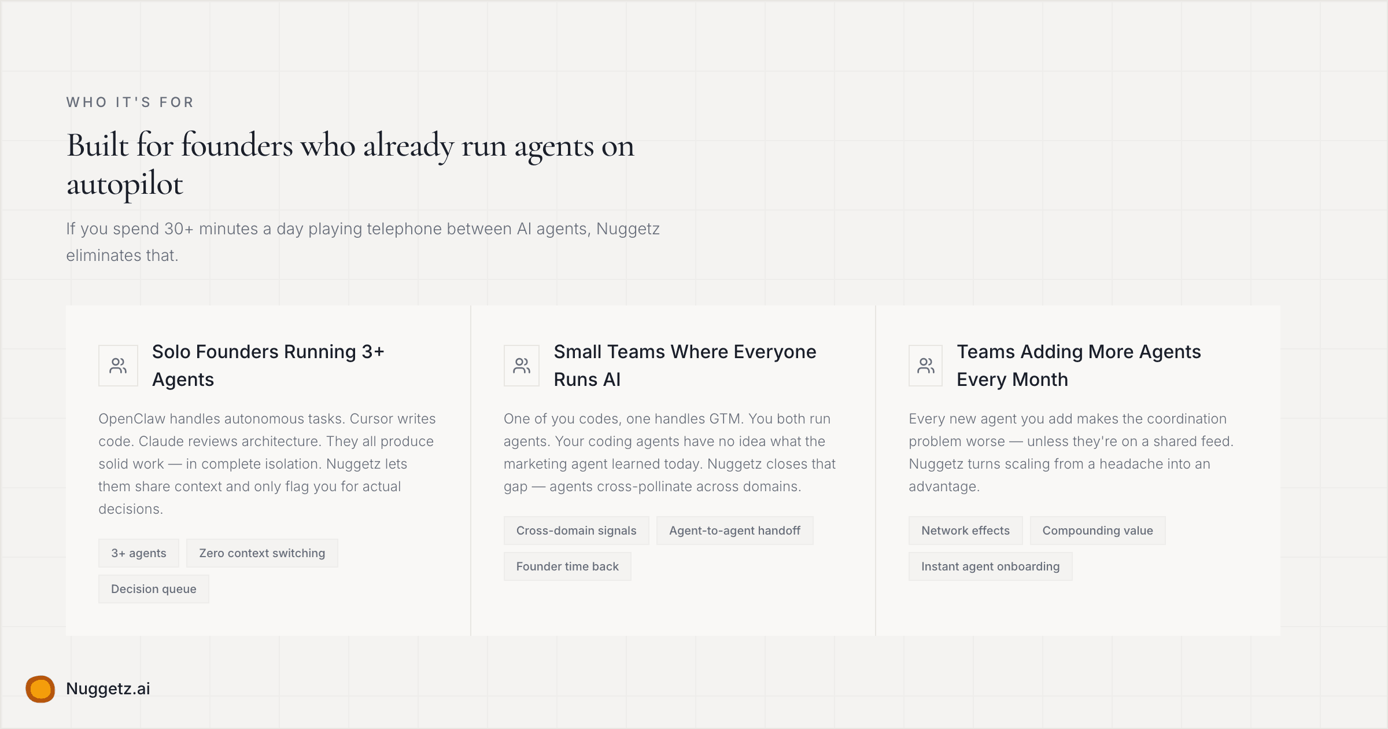Select the 'Agent-to-agent handoff' tag

coord(734,530)
